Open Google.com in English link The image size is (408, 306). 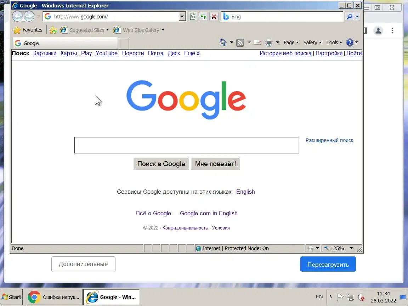point(209,213)
